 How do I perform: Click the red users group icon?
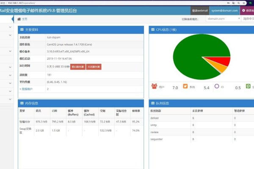[154, 86]
